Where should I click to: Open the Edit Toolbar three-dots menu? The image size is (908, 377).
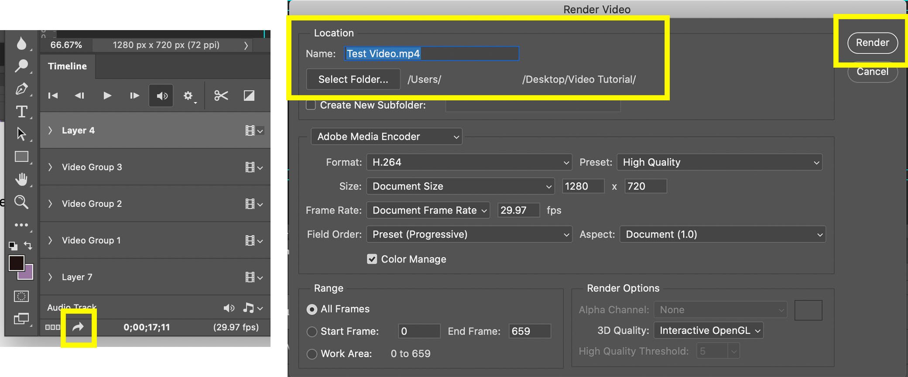tap(21, 225)
